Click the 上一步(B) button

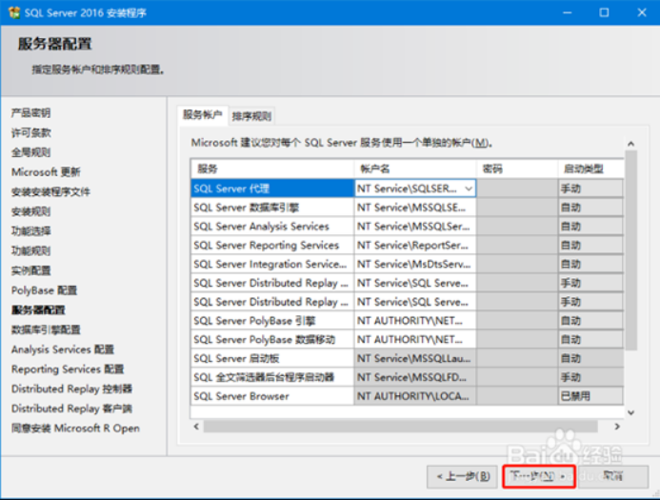click(x=464, y=476)
